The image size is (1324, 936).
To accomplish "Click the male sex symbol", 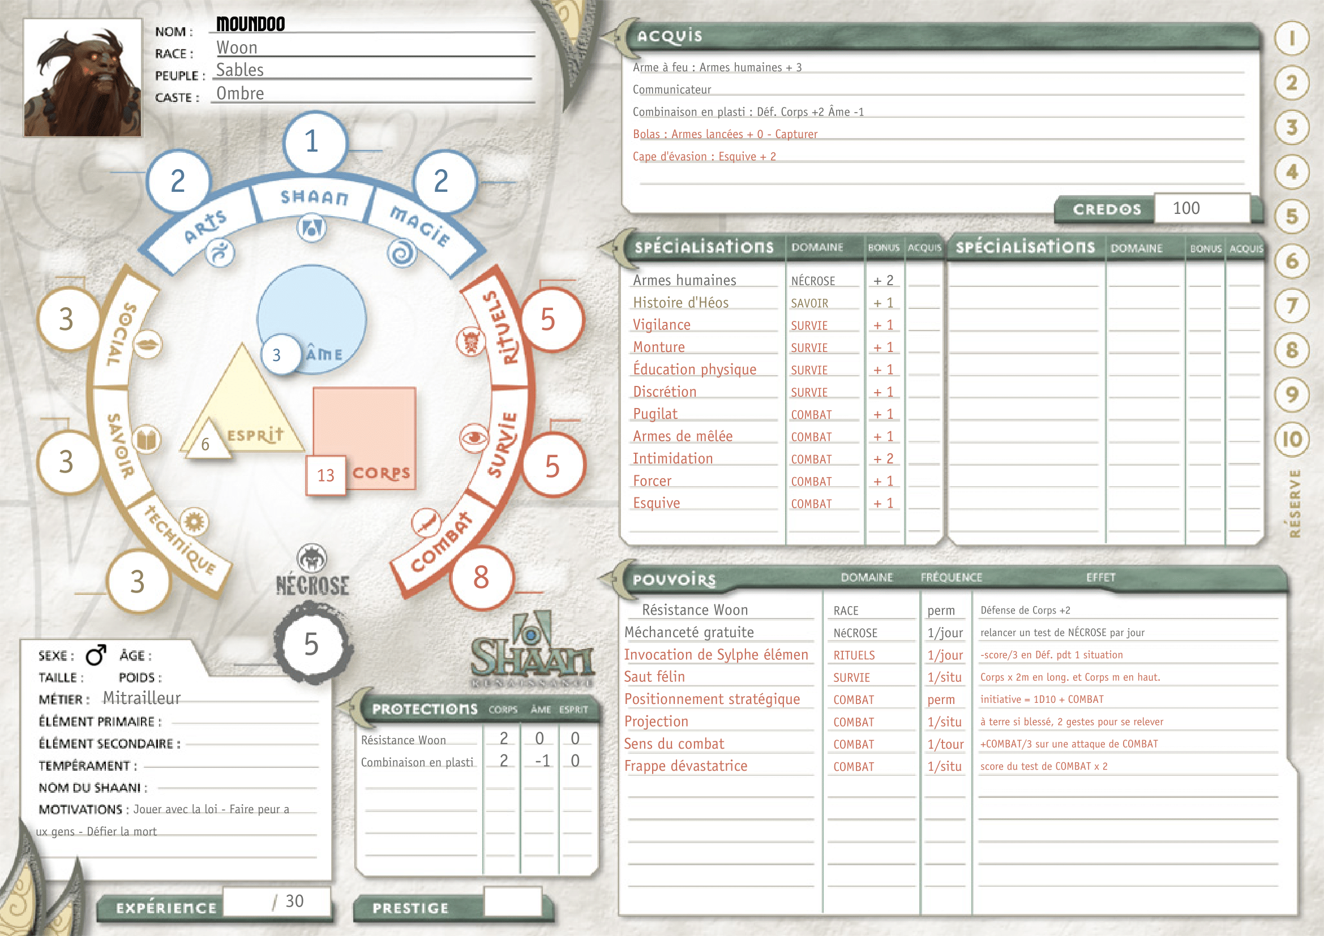I will tap(96, 655).
